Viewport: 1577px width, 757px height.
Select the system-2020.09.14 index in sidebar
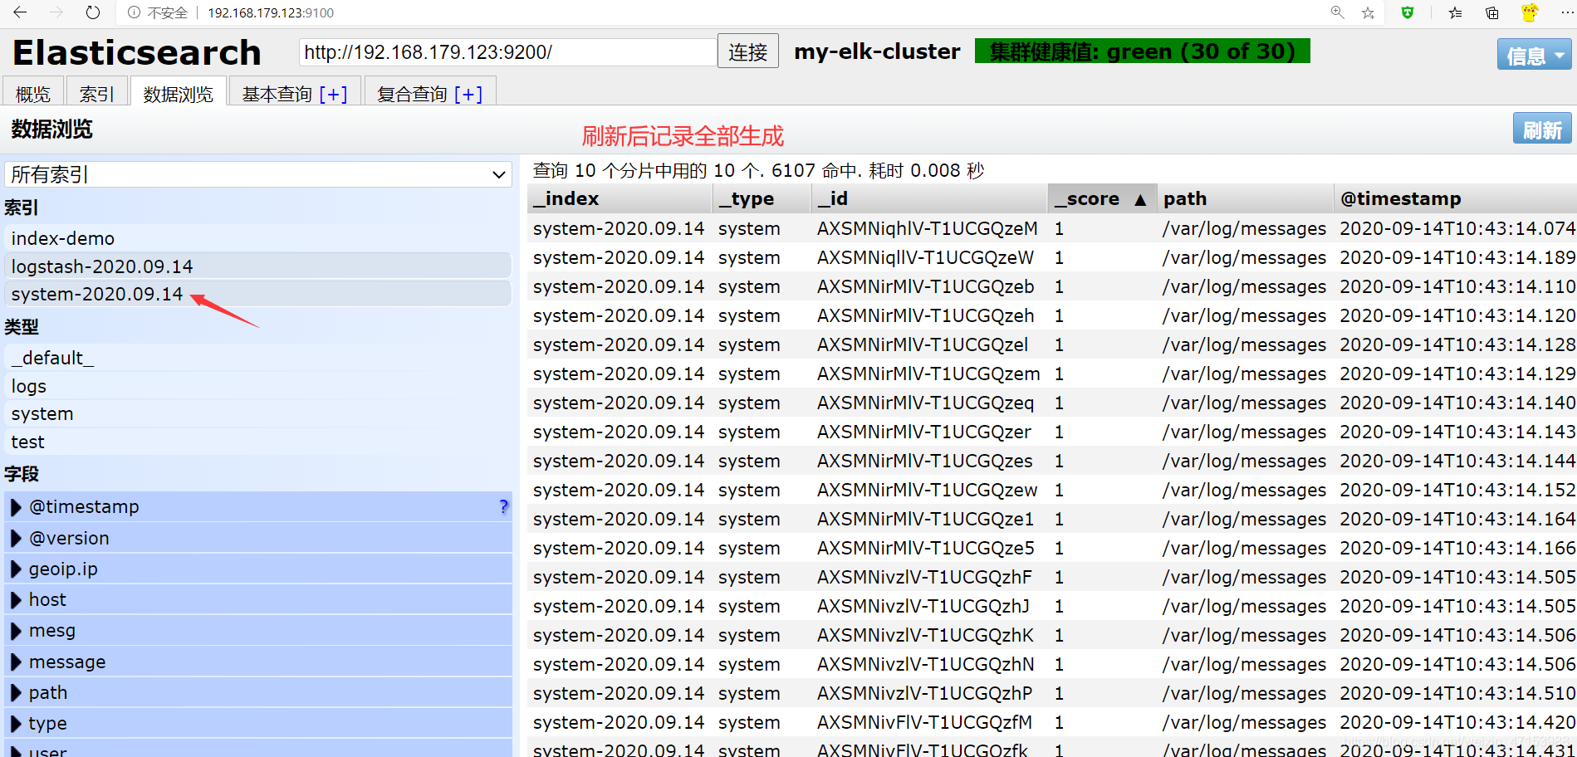258,294
